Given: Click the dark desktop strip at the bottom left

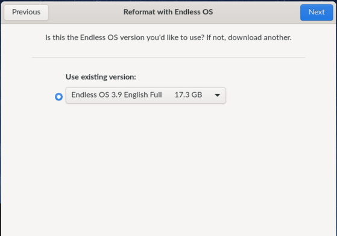Looking at the screenshot, I should 1,219.
